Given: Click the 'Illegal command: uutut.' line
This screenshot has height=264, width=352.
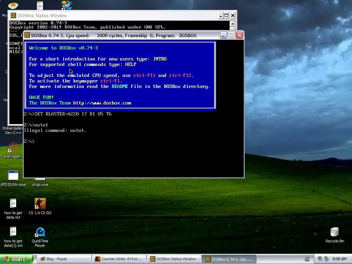Looking at the screenshot, I should [x=55, y=130].
